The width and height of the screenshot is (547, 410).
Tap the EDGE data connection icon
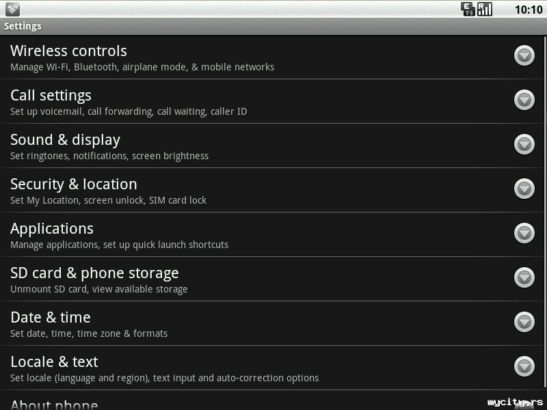tap(468, 9)
